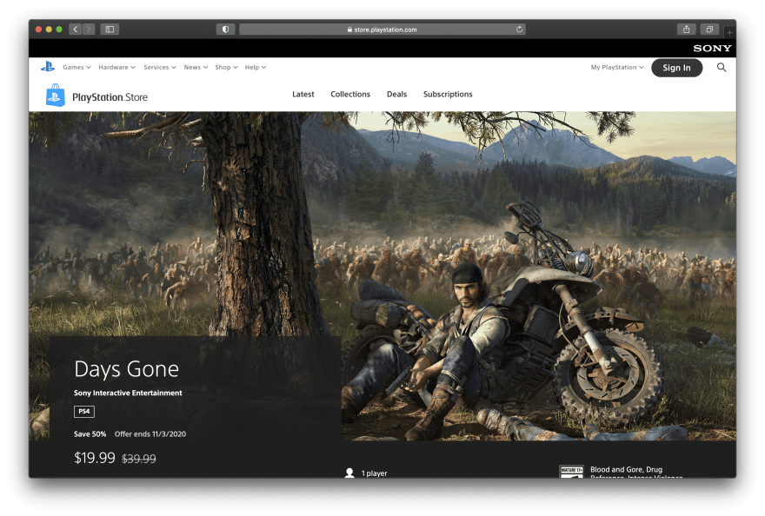Screen dimensions: 765x516
Task: Click the Sign In button
Action: [x=676, y=68]
